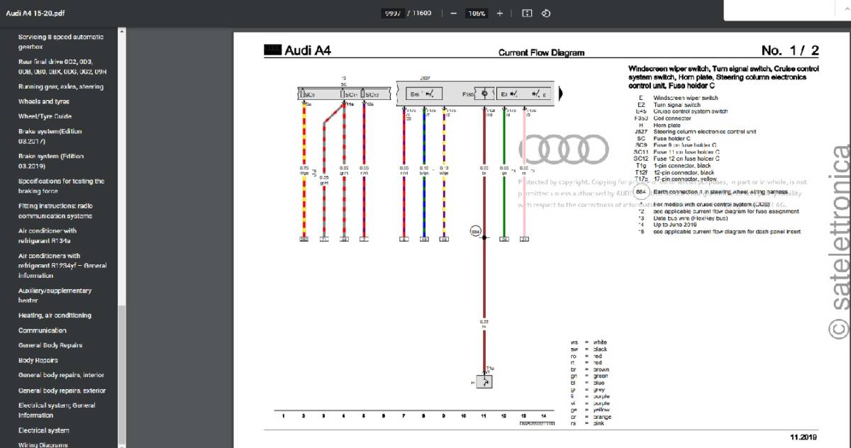Viewport: 851px width, 448px height.
Task: Go to 'Communication' bookmark
Action: point(43,330)
